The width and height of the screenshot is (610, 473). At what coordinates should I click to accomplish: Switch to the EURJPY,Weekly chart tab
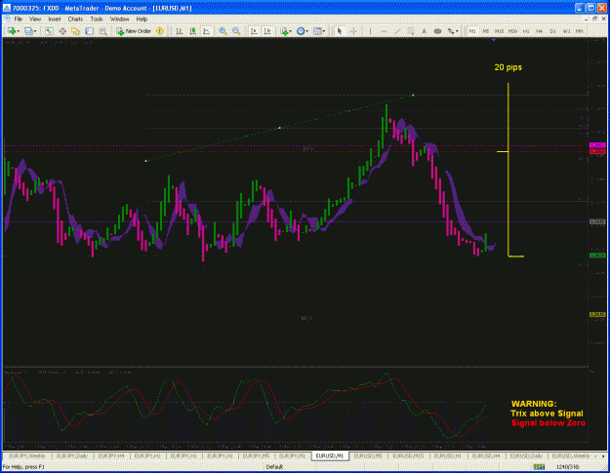pyautogui.click(x=27, y=455)
